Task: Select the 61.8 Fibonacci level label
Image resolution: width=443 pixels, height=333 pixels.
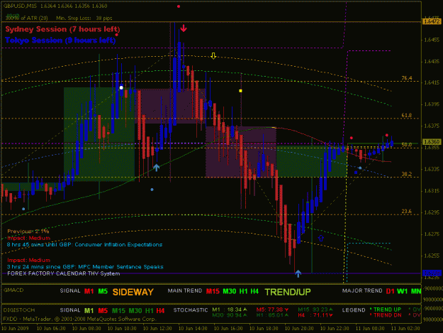Action: click(407, 115)
